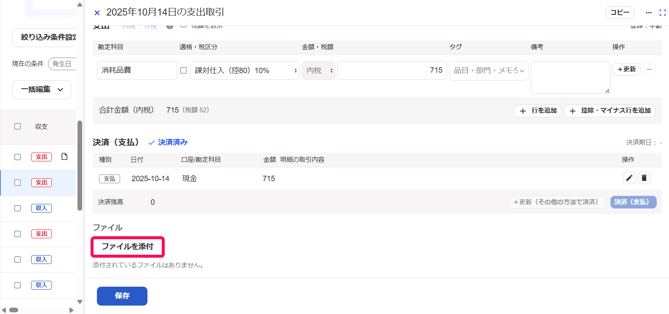Screen dimensions: 669x314
Task: Check the bottom-most 収入 row checkbox
Action: point(17,285)
